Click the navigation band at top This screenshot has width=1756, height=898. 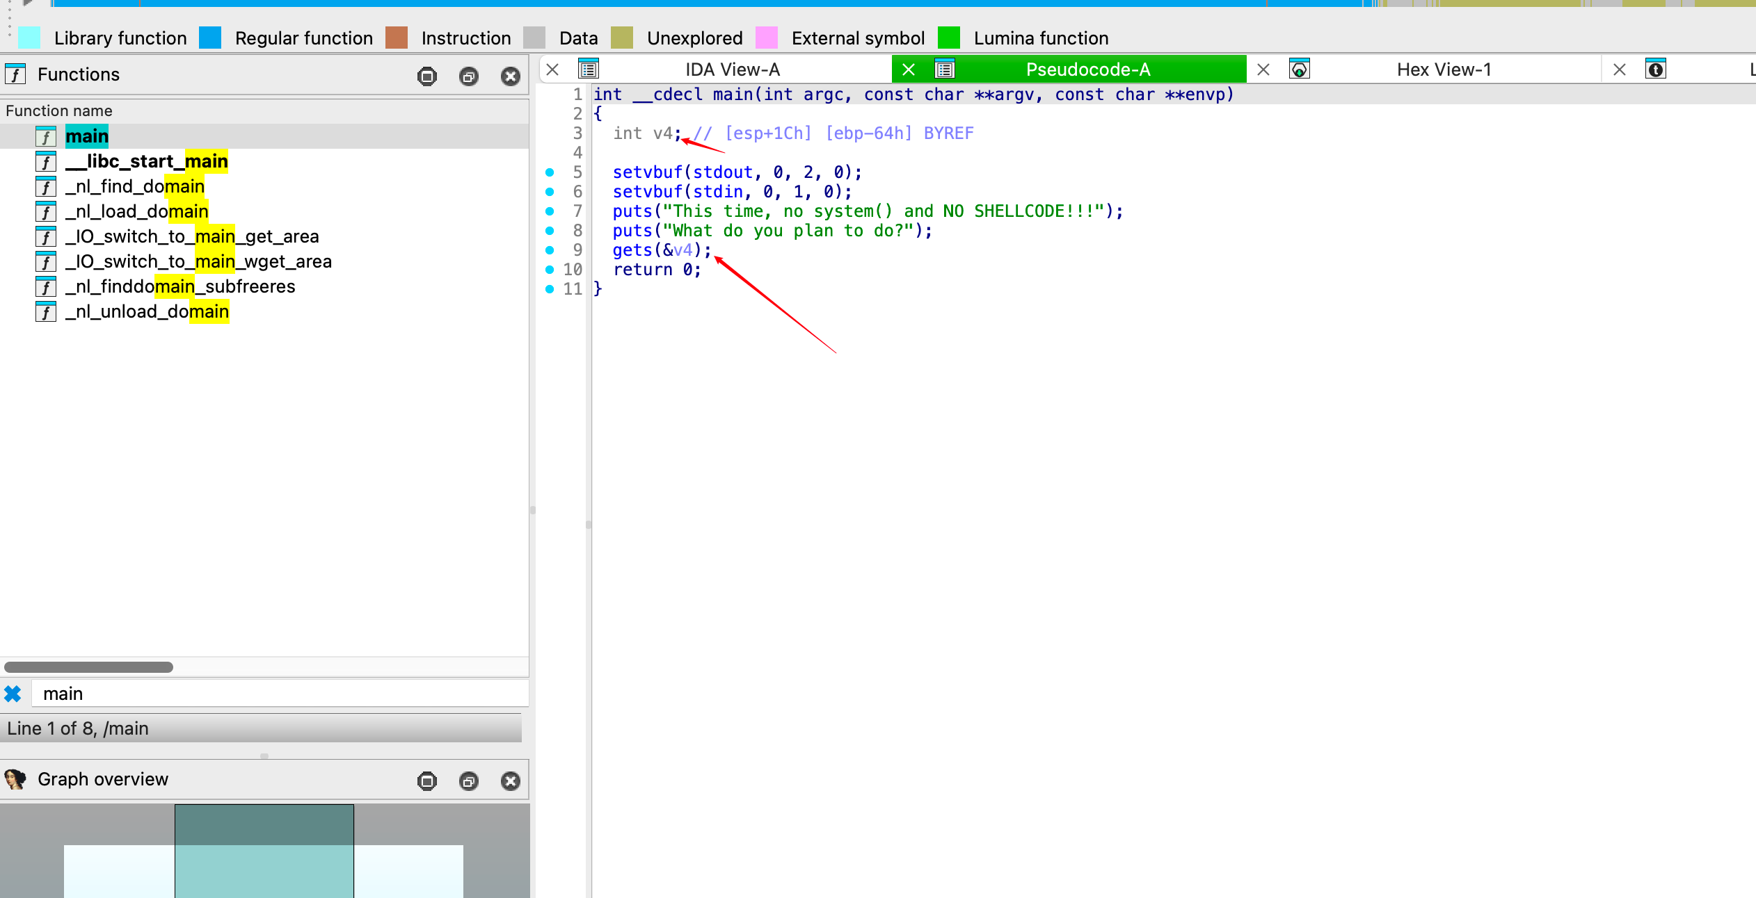click(x=904, y=3)
